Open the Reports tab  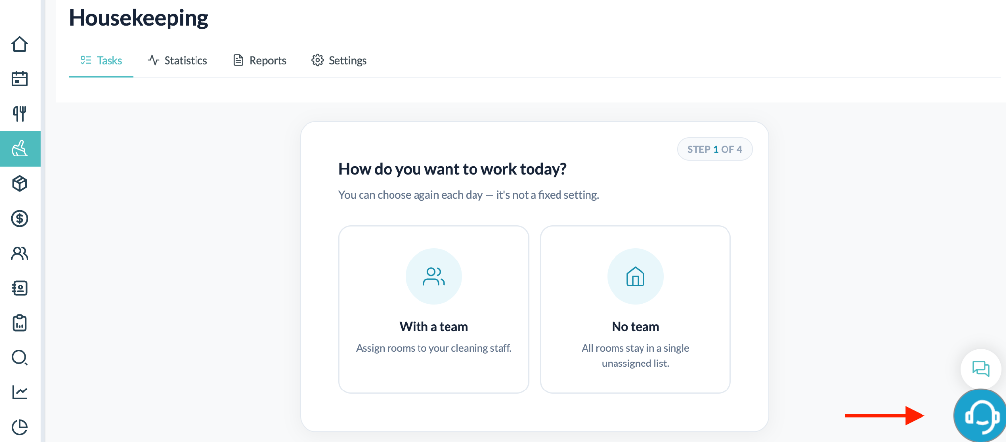(x=260, y=60)
